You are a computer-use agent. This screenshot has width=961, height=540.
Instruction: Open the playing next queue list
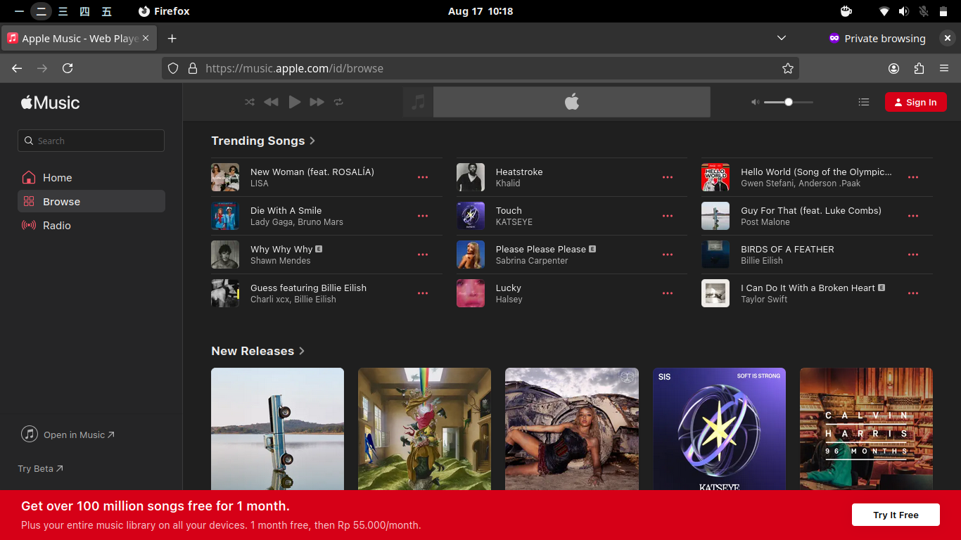(864, 102)
